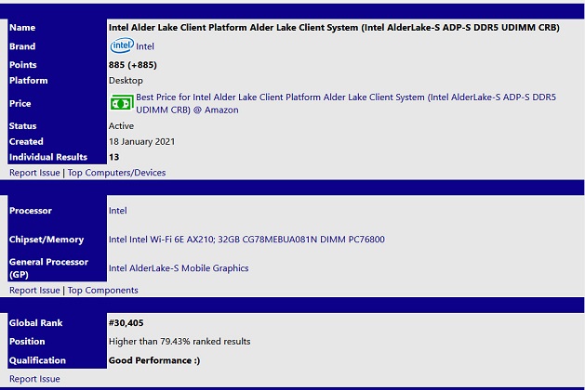Click the created date 18 January 2021

point(141,141)
